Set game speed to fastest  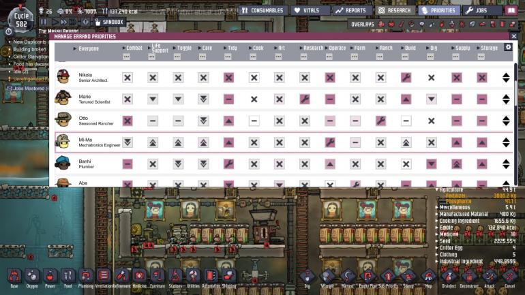point(73,22)
